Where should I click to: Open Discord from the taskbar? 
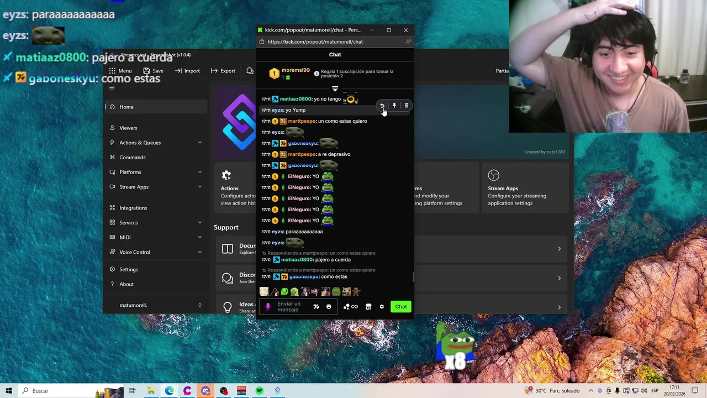tap(205, 391)
